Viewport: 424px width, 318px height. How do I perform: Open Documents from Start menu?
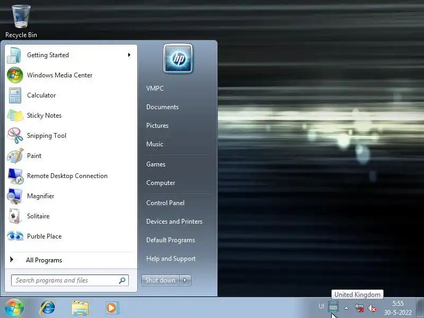pos(163,107)
